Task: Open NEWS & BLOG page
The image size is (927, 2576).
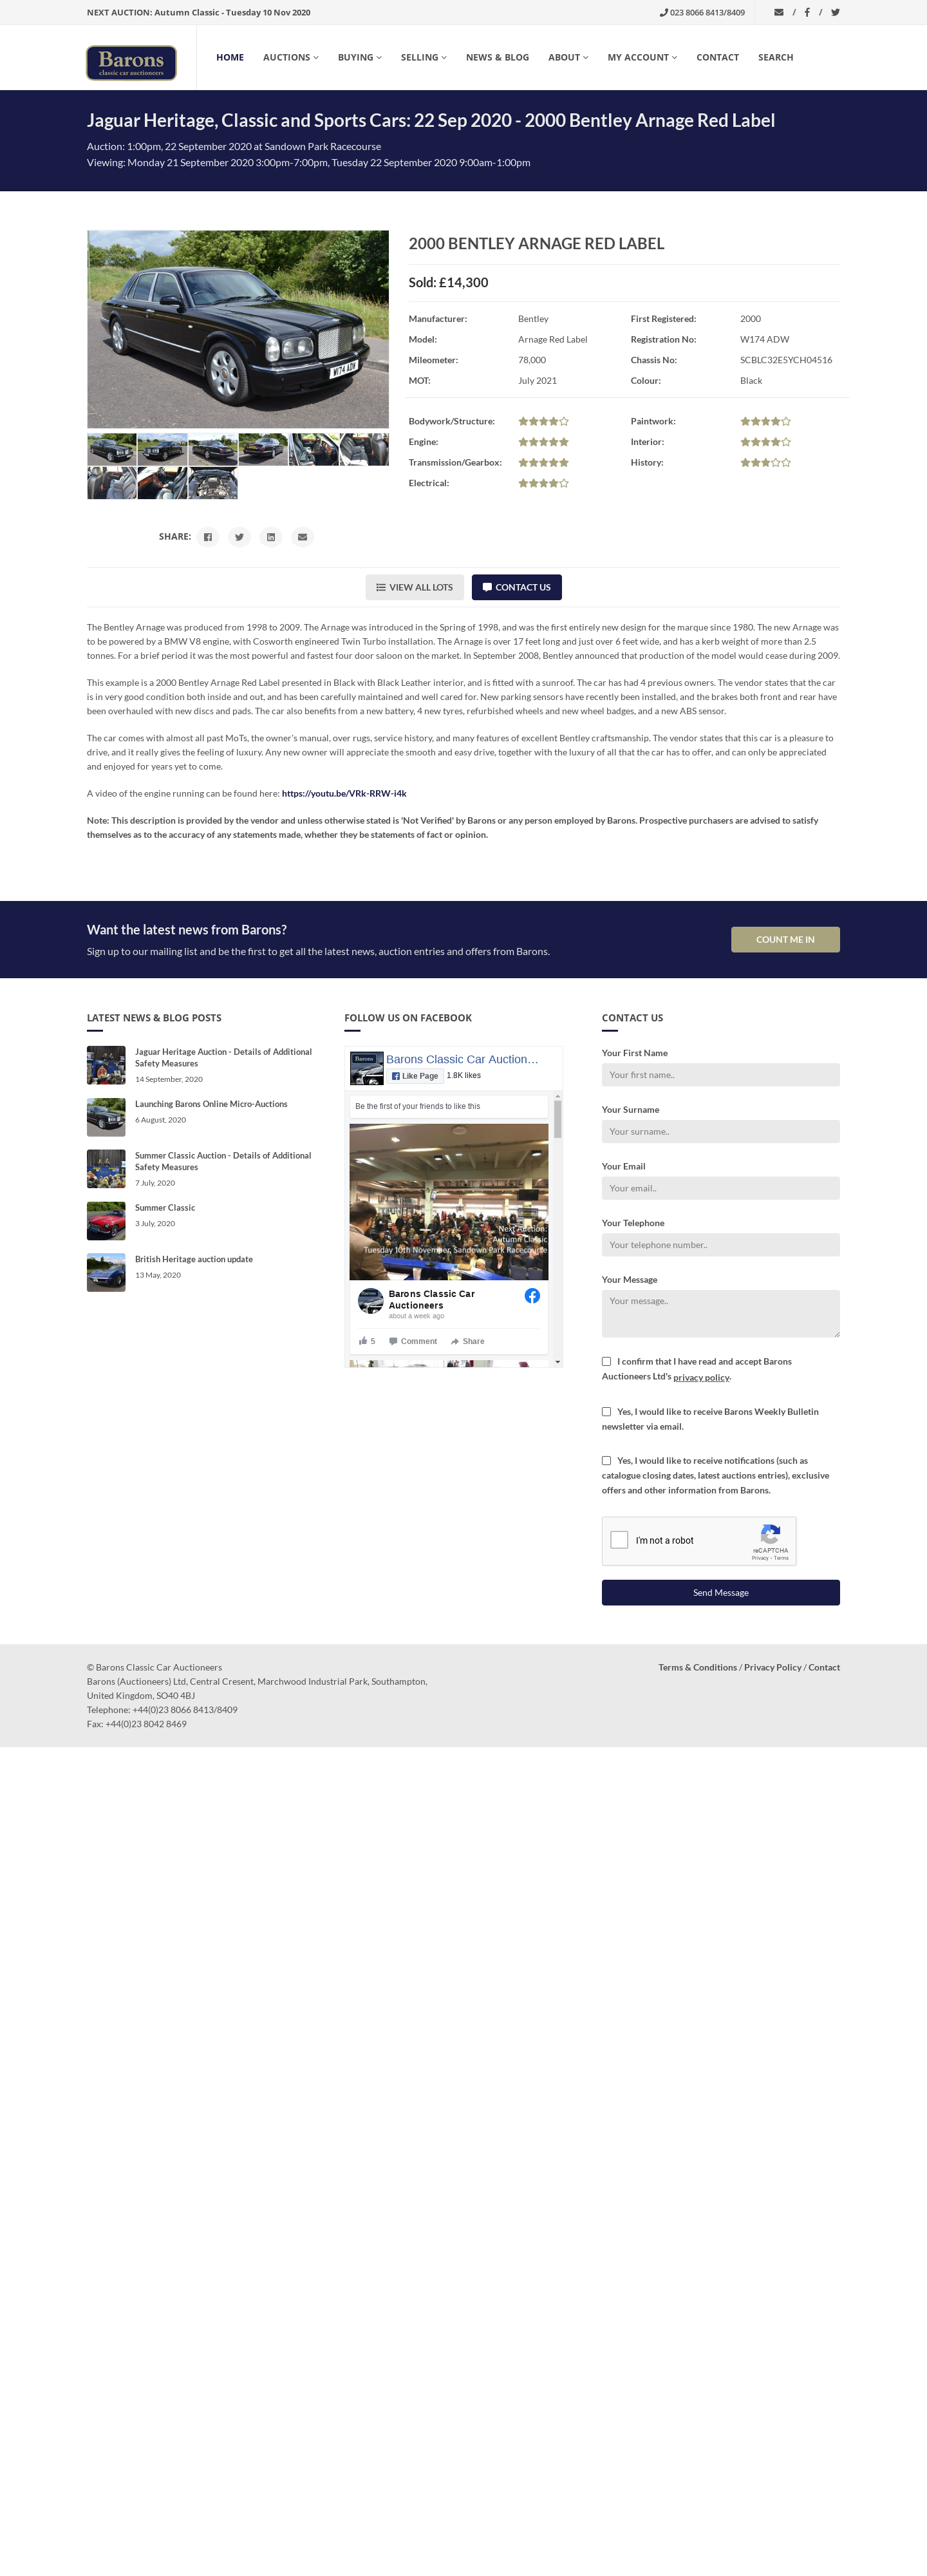Action: click(497, 57)
